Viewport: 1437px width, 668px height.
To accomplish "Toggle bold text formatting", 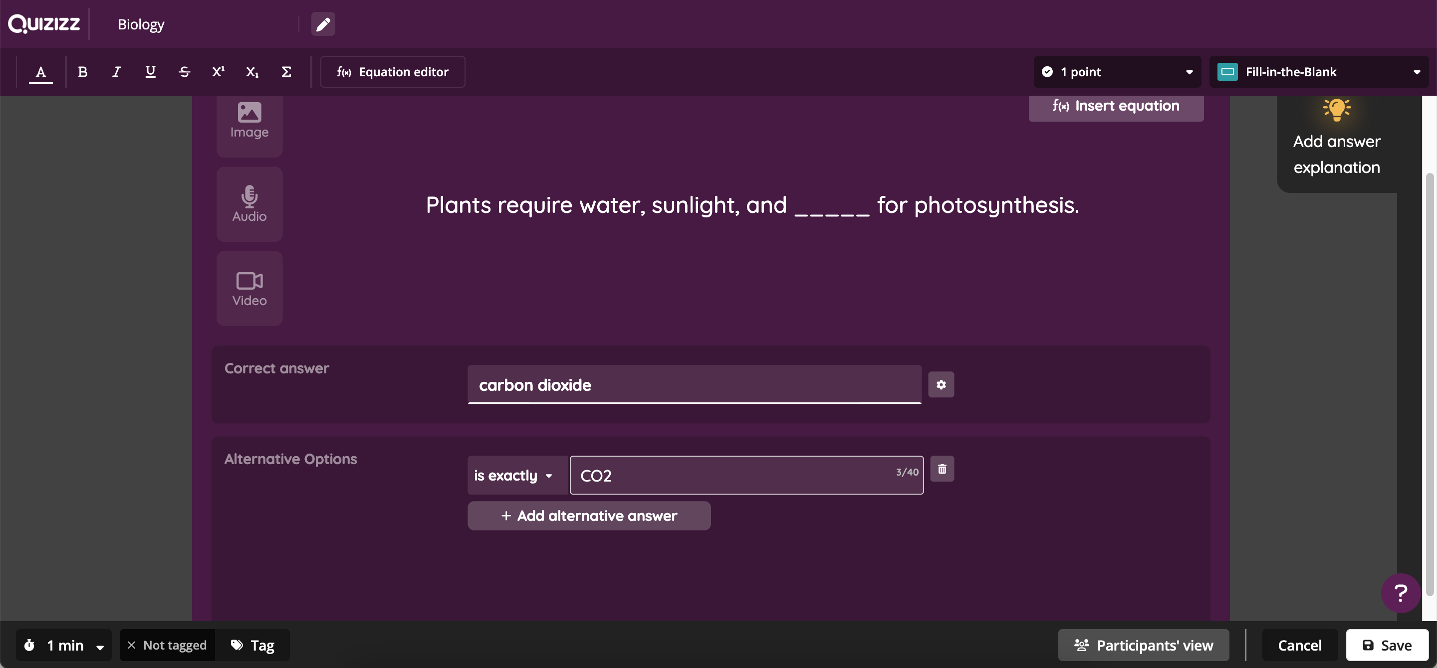I will click(x=82, y=71).
